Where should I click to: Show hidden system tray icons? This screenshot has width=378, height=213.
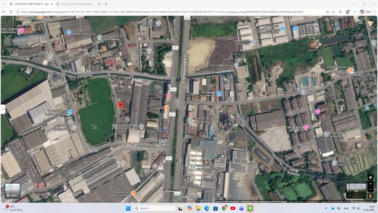(x=326, y=208)
